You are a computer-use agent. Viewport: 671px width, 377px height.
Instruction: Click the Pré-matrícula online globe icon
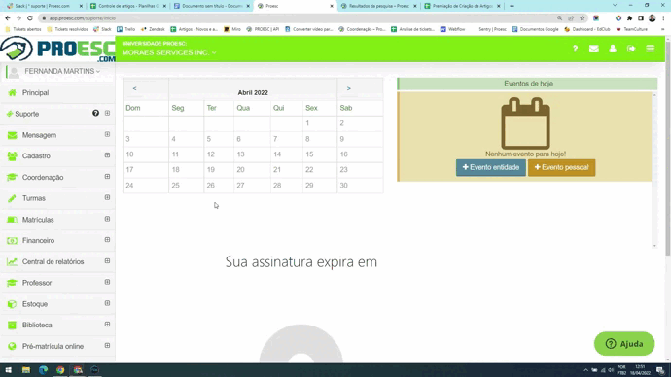tap(12, 346)
